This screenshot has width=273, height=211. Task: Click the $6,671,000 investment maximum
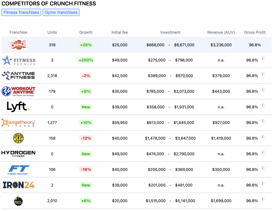coord(184,45)
